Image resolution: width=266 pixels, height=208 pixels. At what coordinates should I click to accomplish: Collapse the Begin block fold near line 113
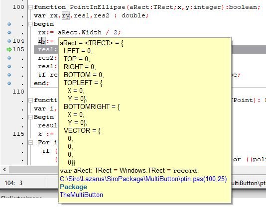30,117
